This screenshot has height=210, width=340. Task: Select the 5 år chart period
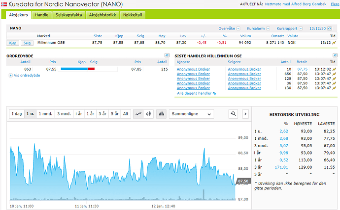[x=115, y=114]
